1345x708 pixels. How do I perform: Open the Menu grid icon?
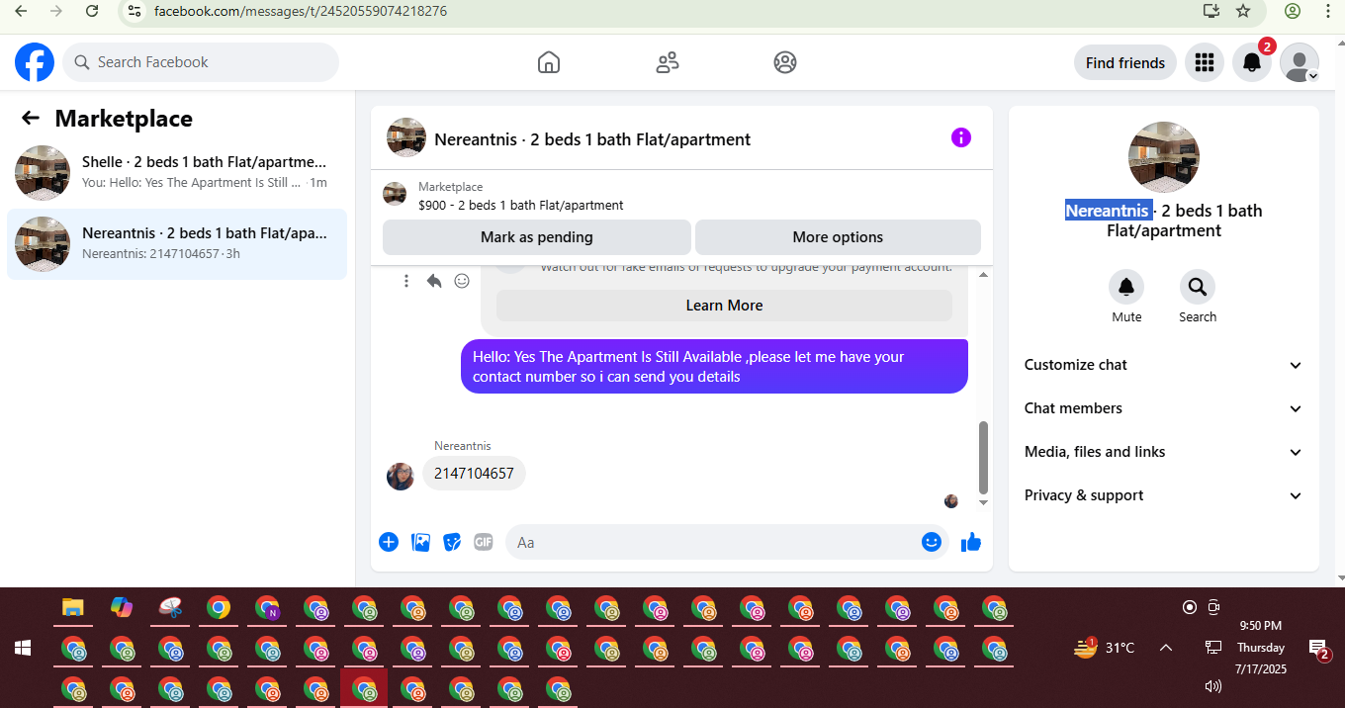(1204, 62)
